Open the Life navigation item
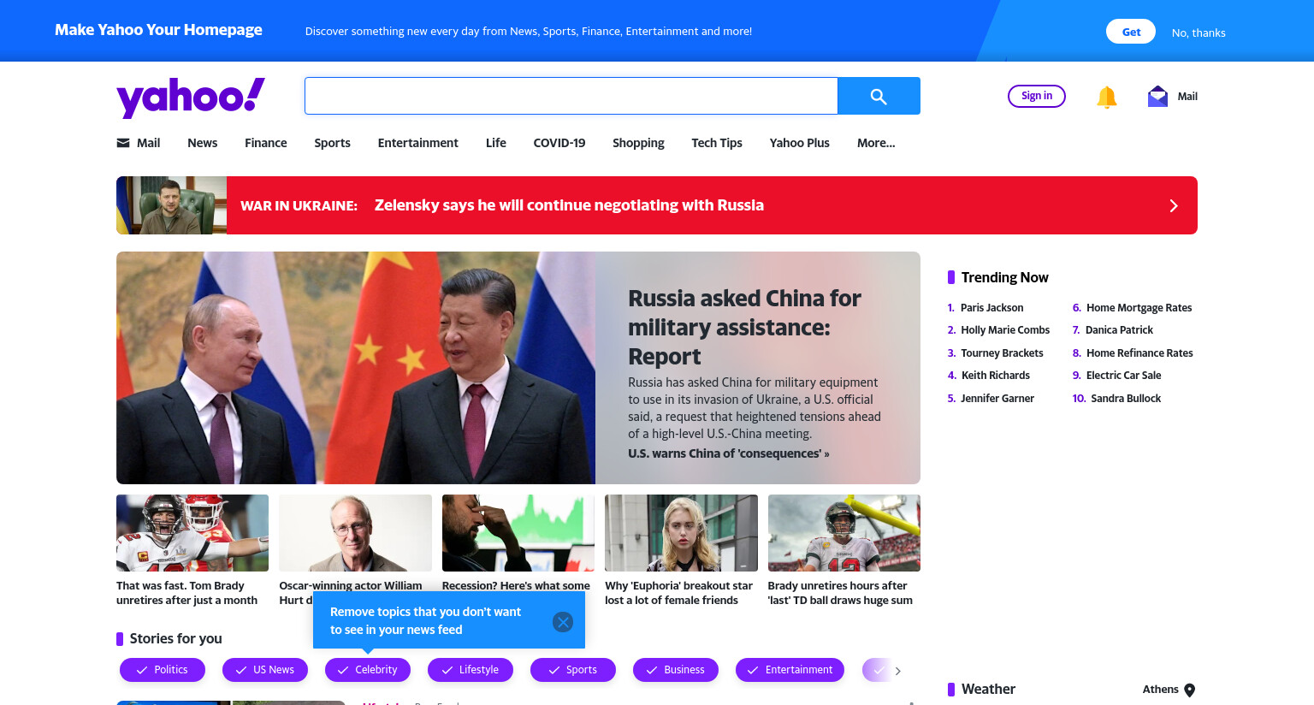The image size is (1314, 705). (x=496, y=143)
